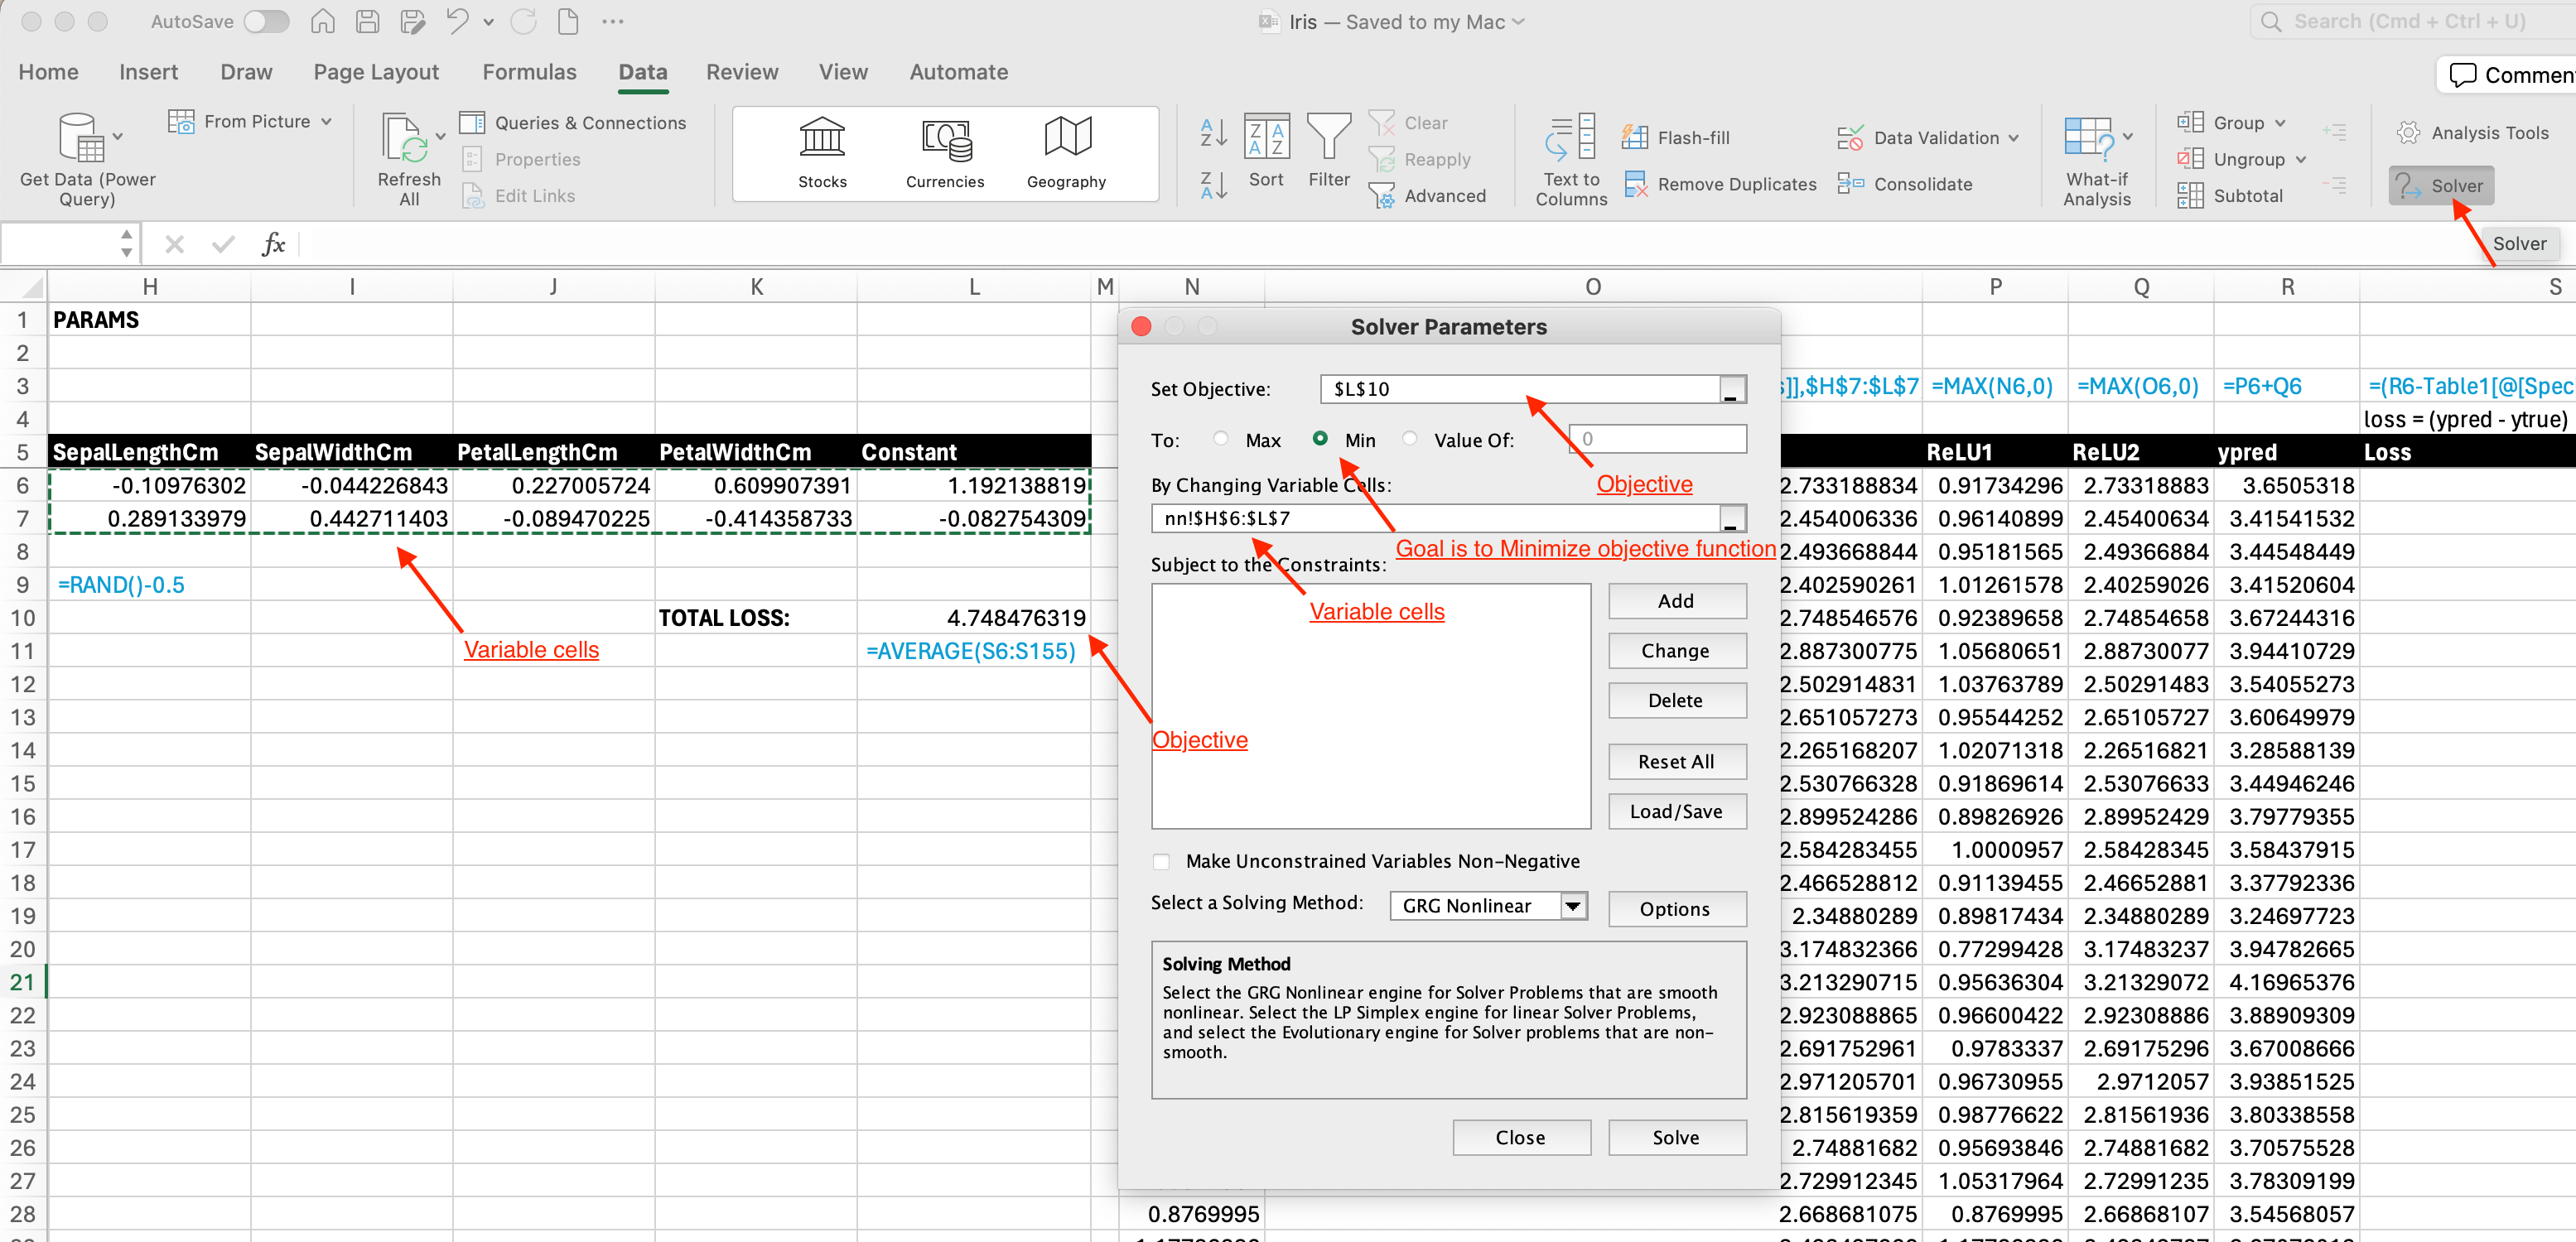The image size is (2576, 1242).
Task: Open the document title dropdown chevron
Action: click(x=1518, y=22)
